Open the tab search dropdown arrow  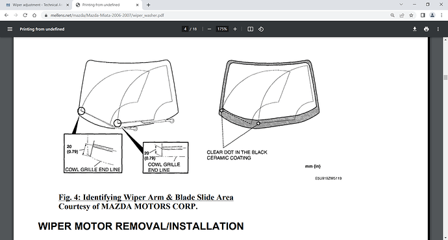coord(401,5)
